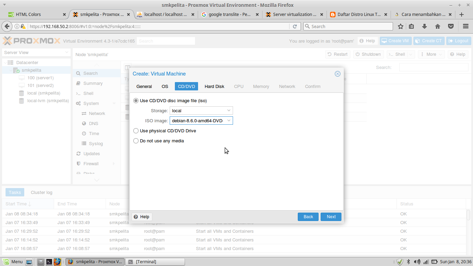Switch to the OS tab in wizard
Viewport: 473px width, 266px height.
[x=165, y=86]
